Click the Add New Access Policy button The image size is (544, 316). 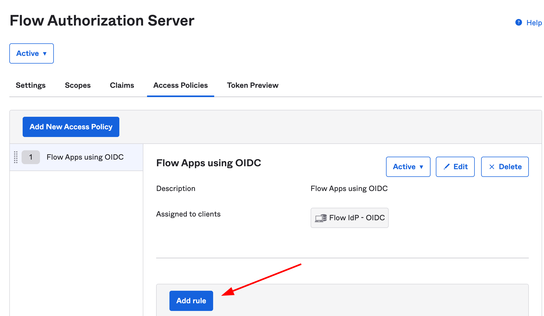[x=71, y=127]
